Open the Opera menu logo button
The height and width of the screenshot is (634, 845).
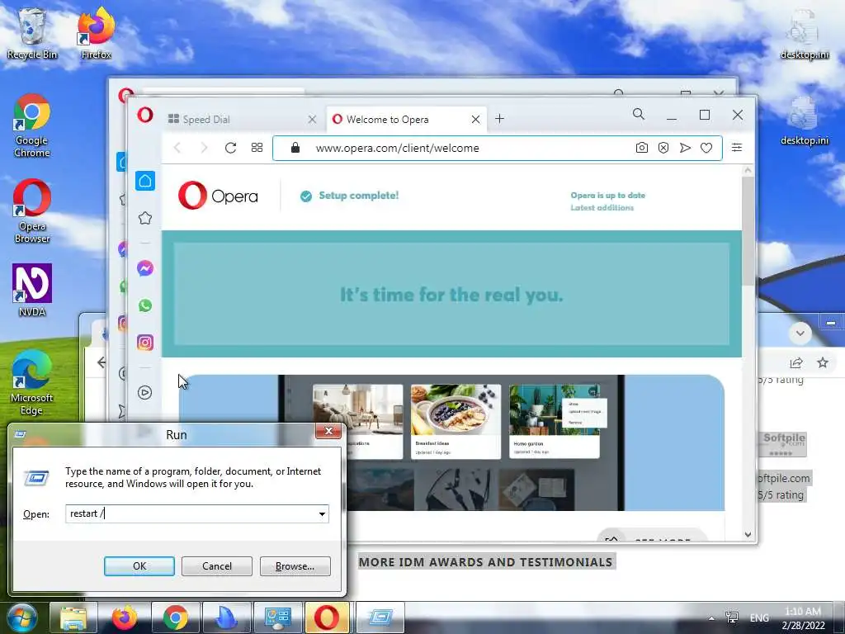tap(145, 115)
